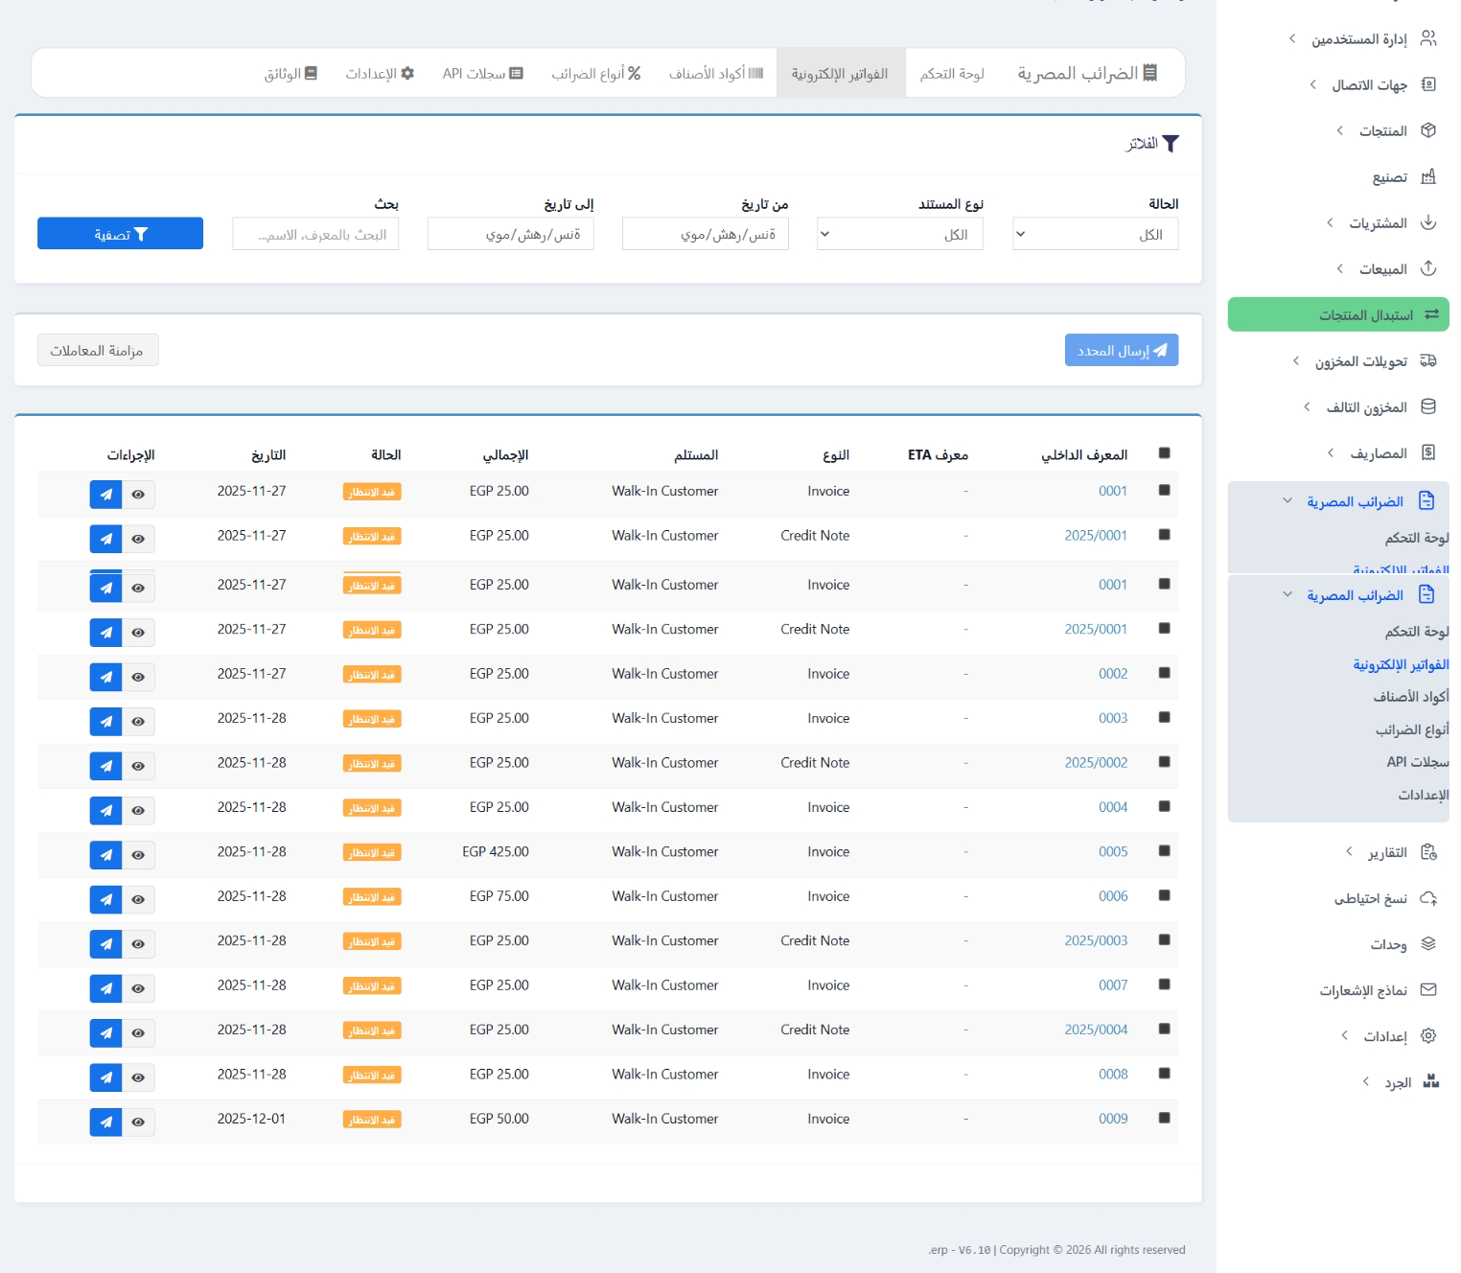Open the document type (نوع المستند) dropdown
Viewport: 1461px width, 1273px height.
coord(899,234)
